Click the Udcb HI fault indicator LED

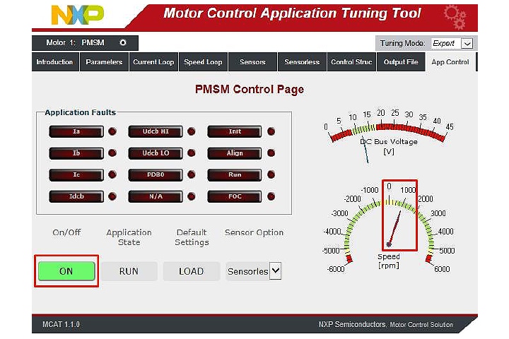[x=192, y=131]
